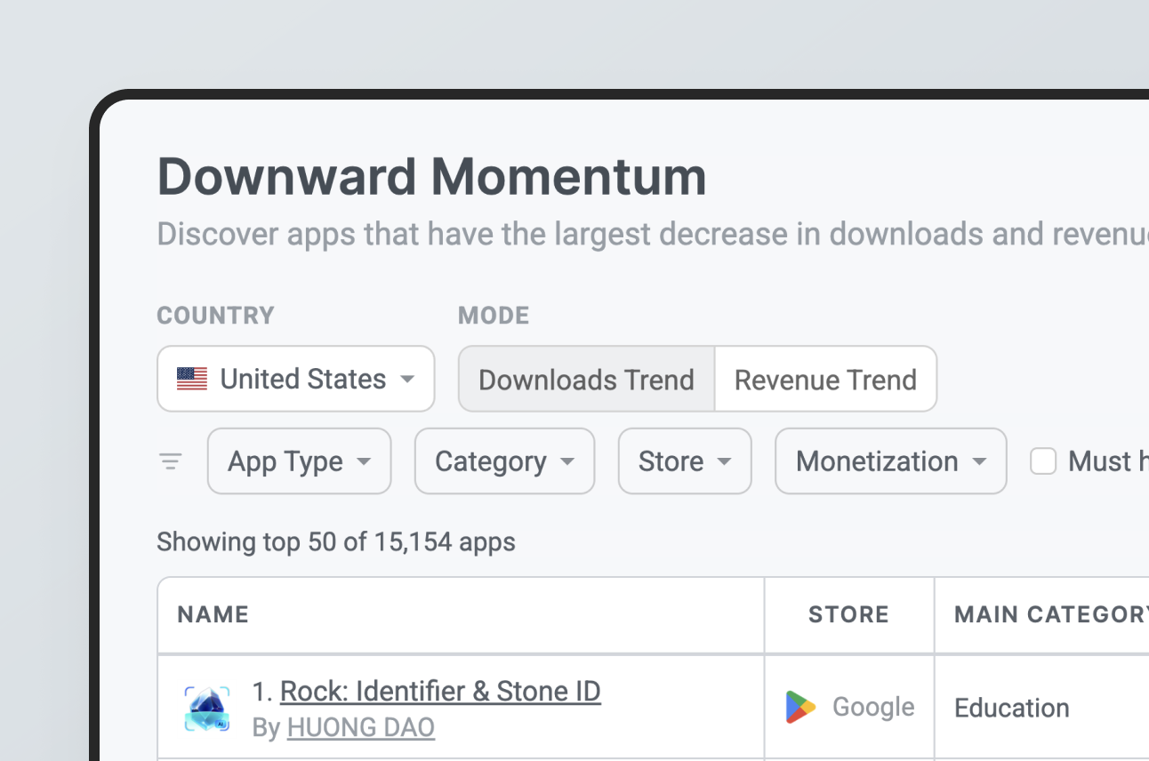Expand the Store filter dropdown
Image resolution: width=1149 pixels, height=761 pixels.
click(x=685, y=461)
